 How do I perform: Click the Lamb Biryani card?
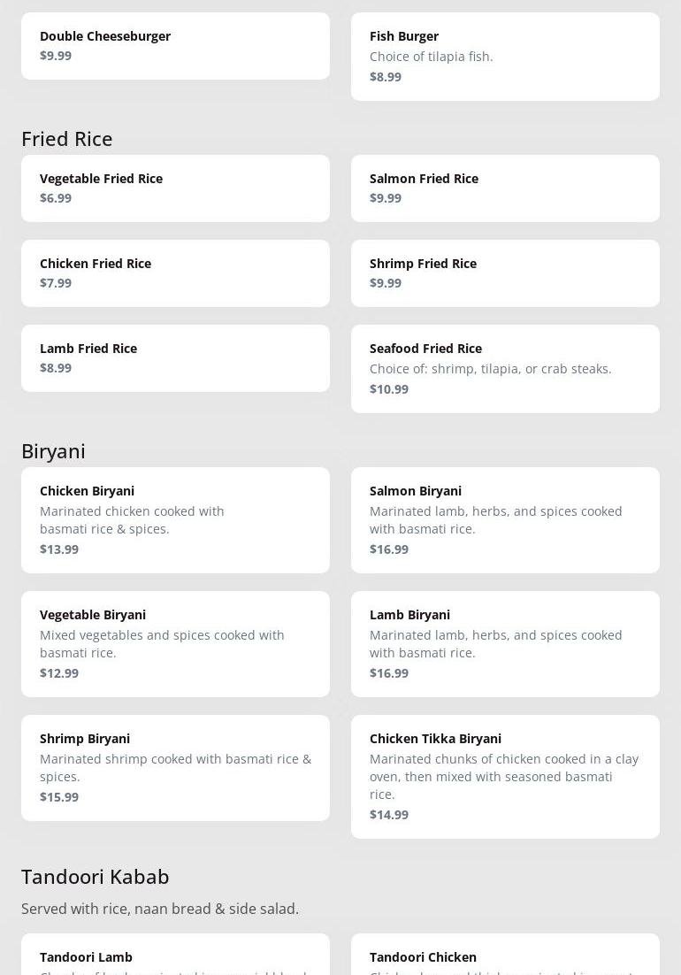point(505,643)
